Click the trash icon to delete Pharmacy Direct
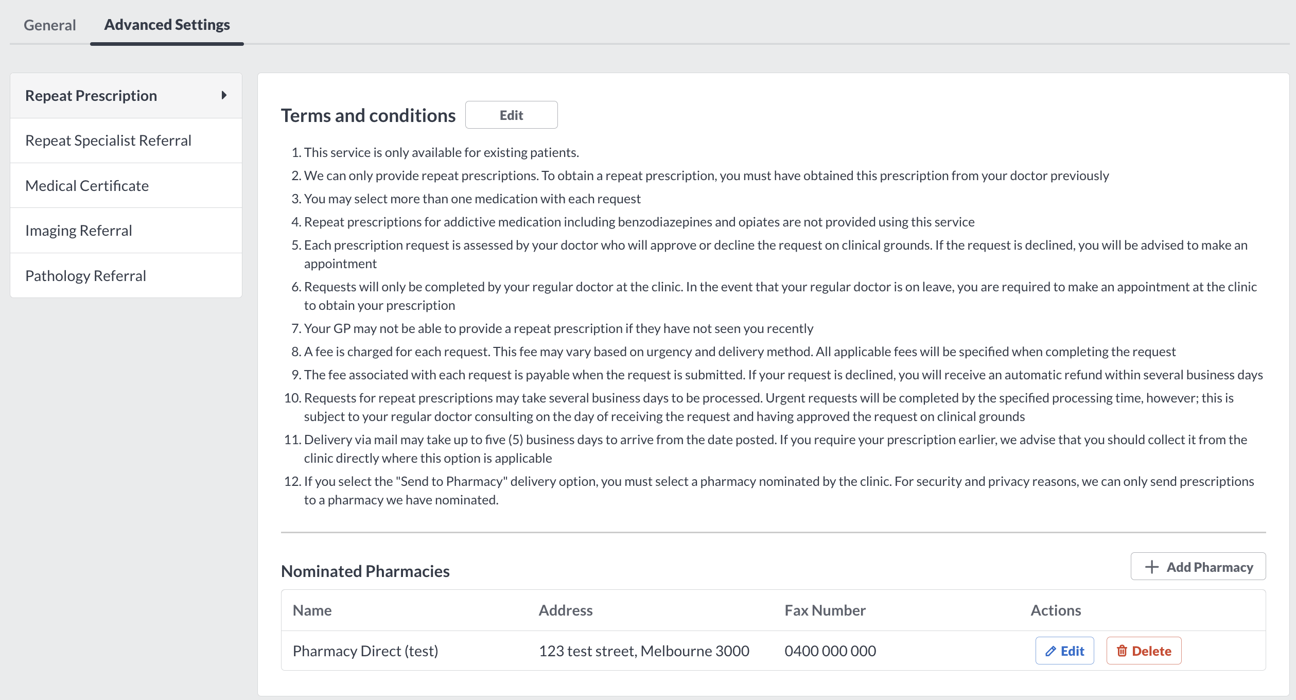This screenshot has width=1296, height=700. pyautogui.click(x=1123, y=650)
